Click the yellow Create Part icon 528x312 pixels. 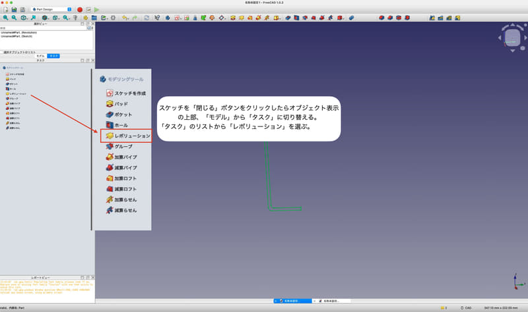[x=86, y=18]
